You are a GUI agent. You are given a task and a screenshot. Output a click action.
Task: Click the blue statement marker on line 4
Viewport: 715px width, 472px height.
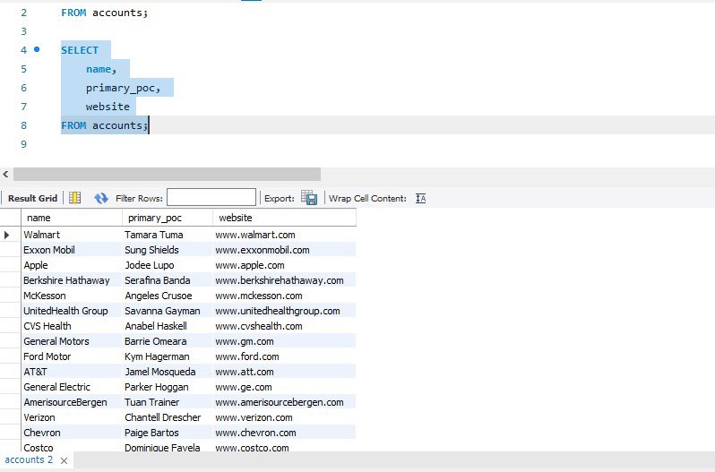[37, 49]
